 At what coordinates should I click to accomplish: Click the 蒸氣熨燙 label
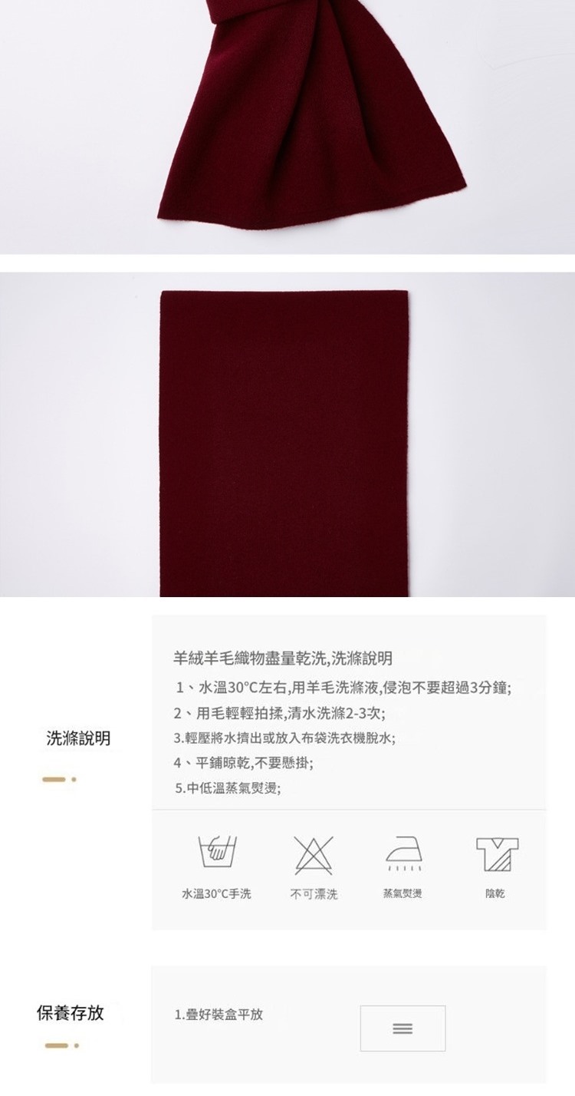point(402,893)
